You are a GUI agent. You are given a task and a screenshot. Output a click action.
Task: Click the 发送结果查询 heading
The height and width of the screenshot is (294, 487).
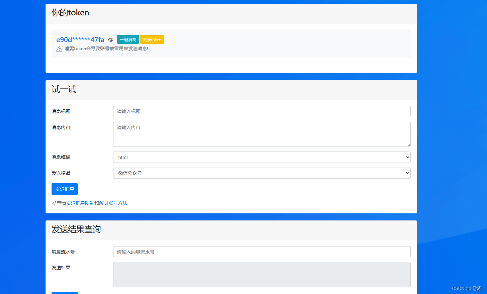pos(76,229)
